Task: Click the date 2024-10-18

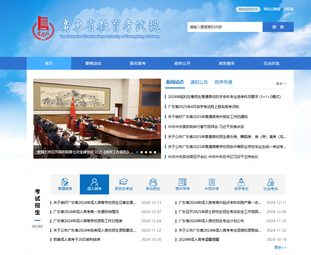Action: (x=277, y=239)
